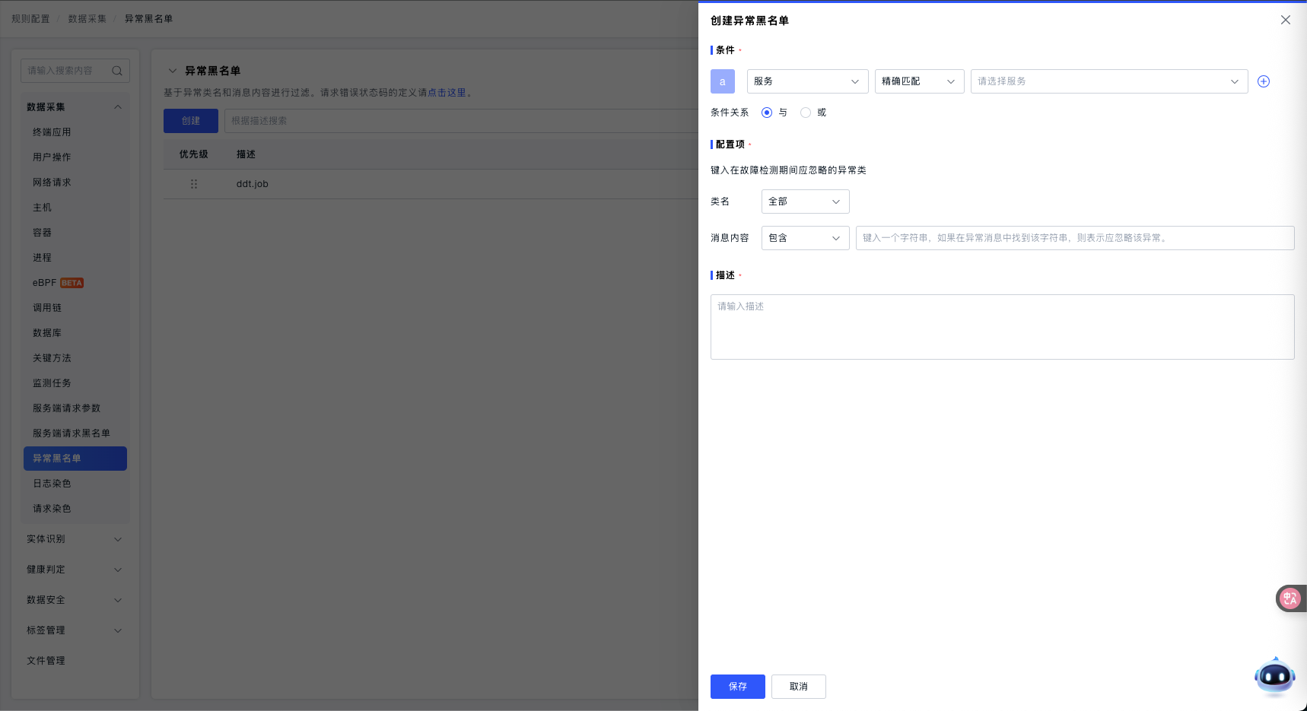Screen dimensions: 1307x711
Task: Click the pink translate floating icon
Action: point(1290,598)
